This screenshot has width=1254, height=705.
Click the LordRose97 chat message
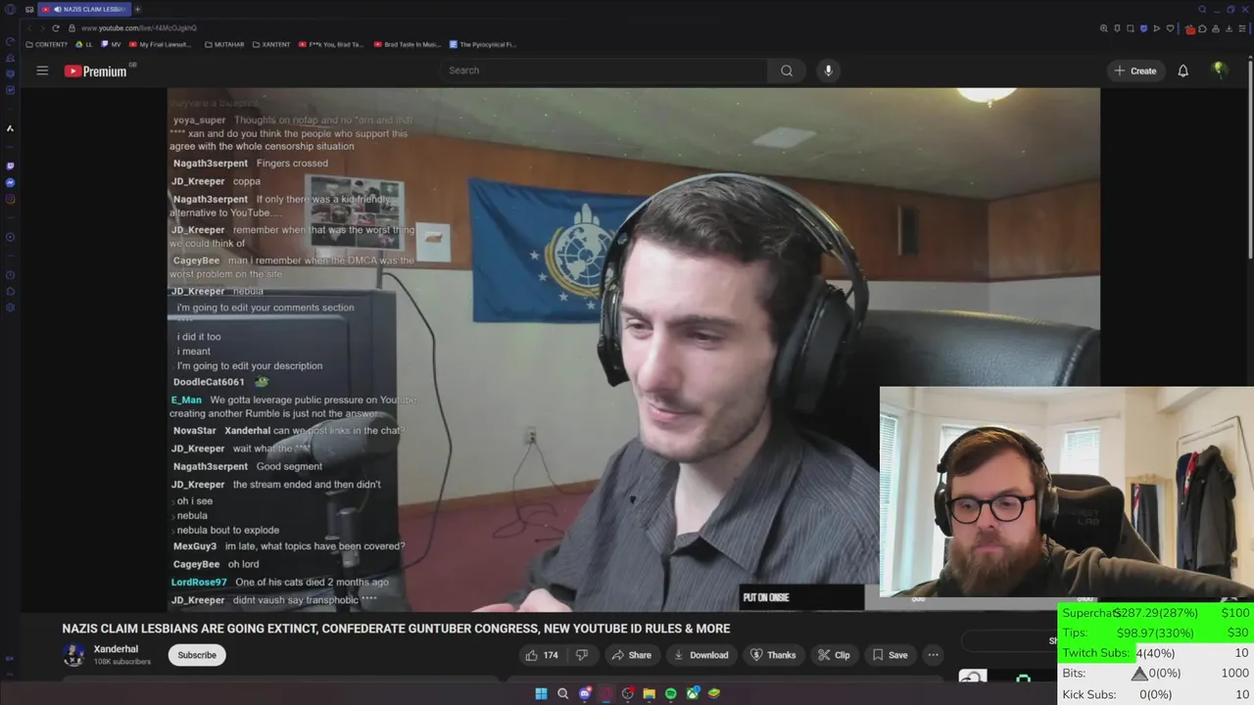coord(280,582)
